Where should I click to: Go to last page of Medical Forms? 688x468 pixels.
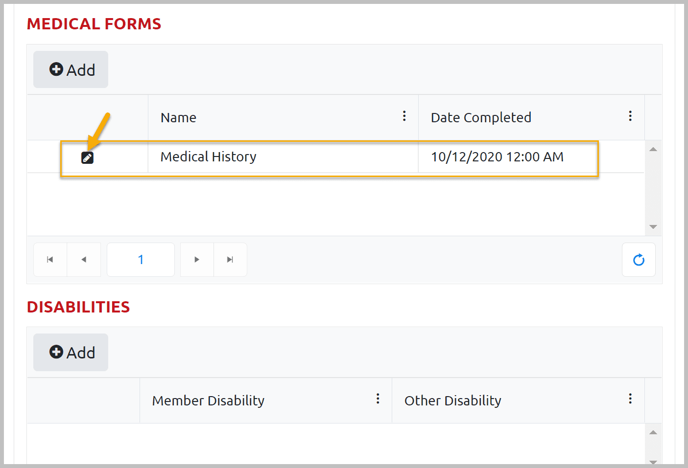[230, 260]
